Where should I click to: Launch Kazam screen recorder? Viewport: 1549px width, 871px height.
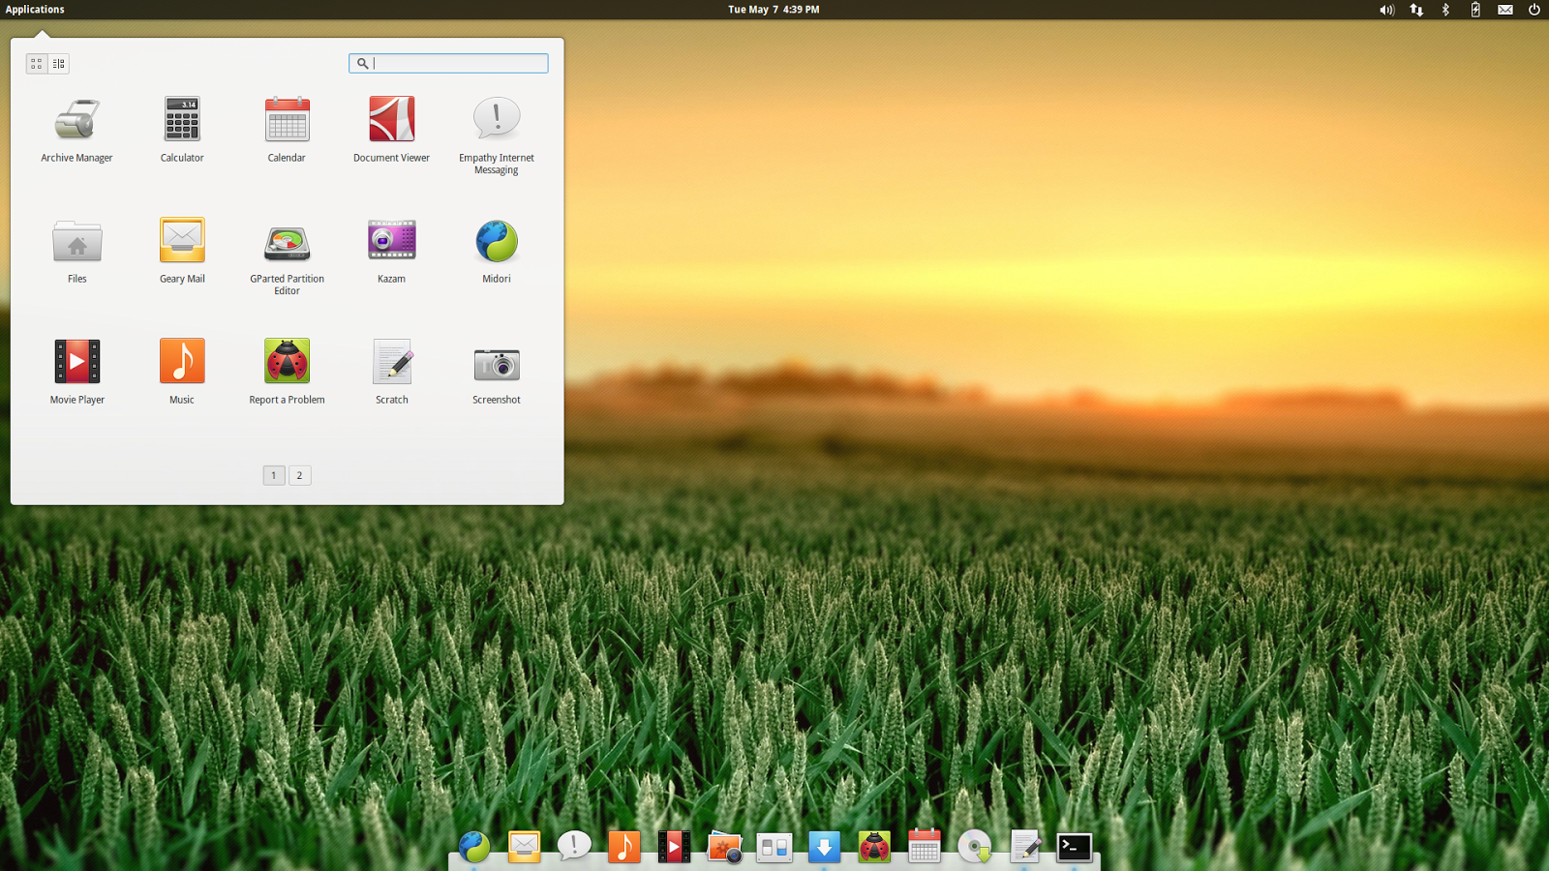391,242
